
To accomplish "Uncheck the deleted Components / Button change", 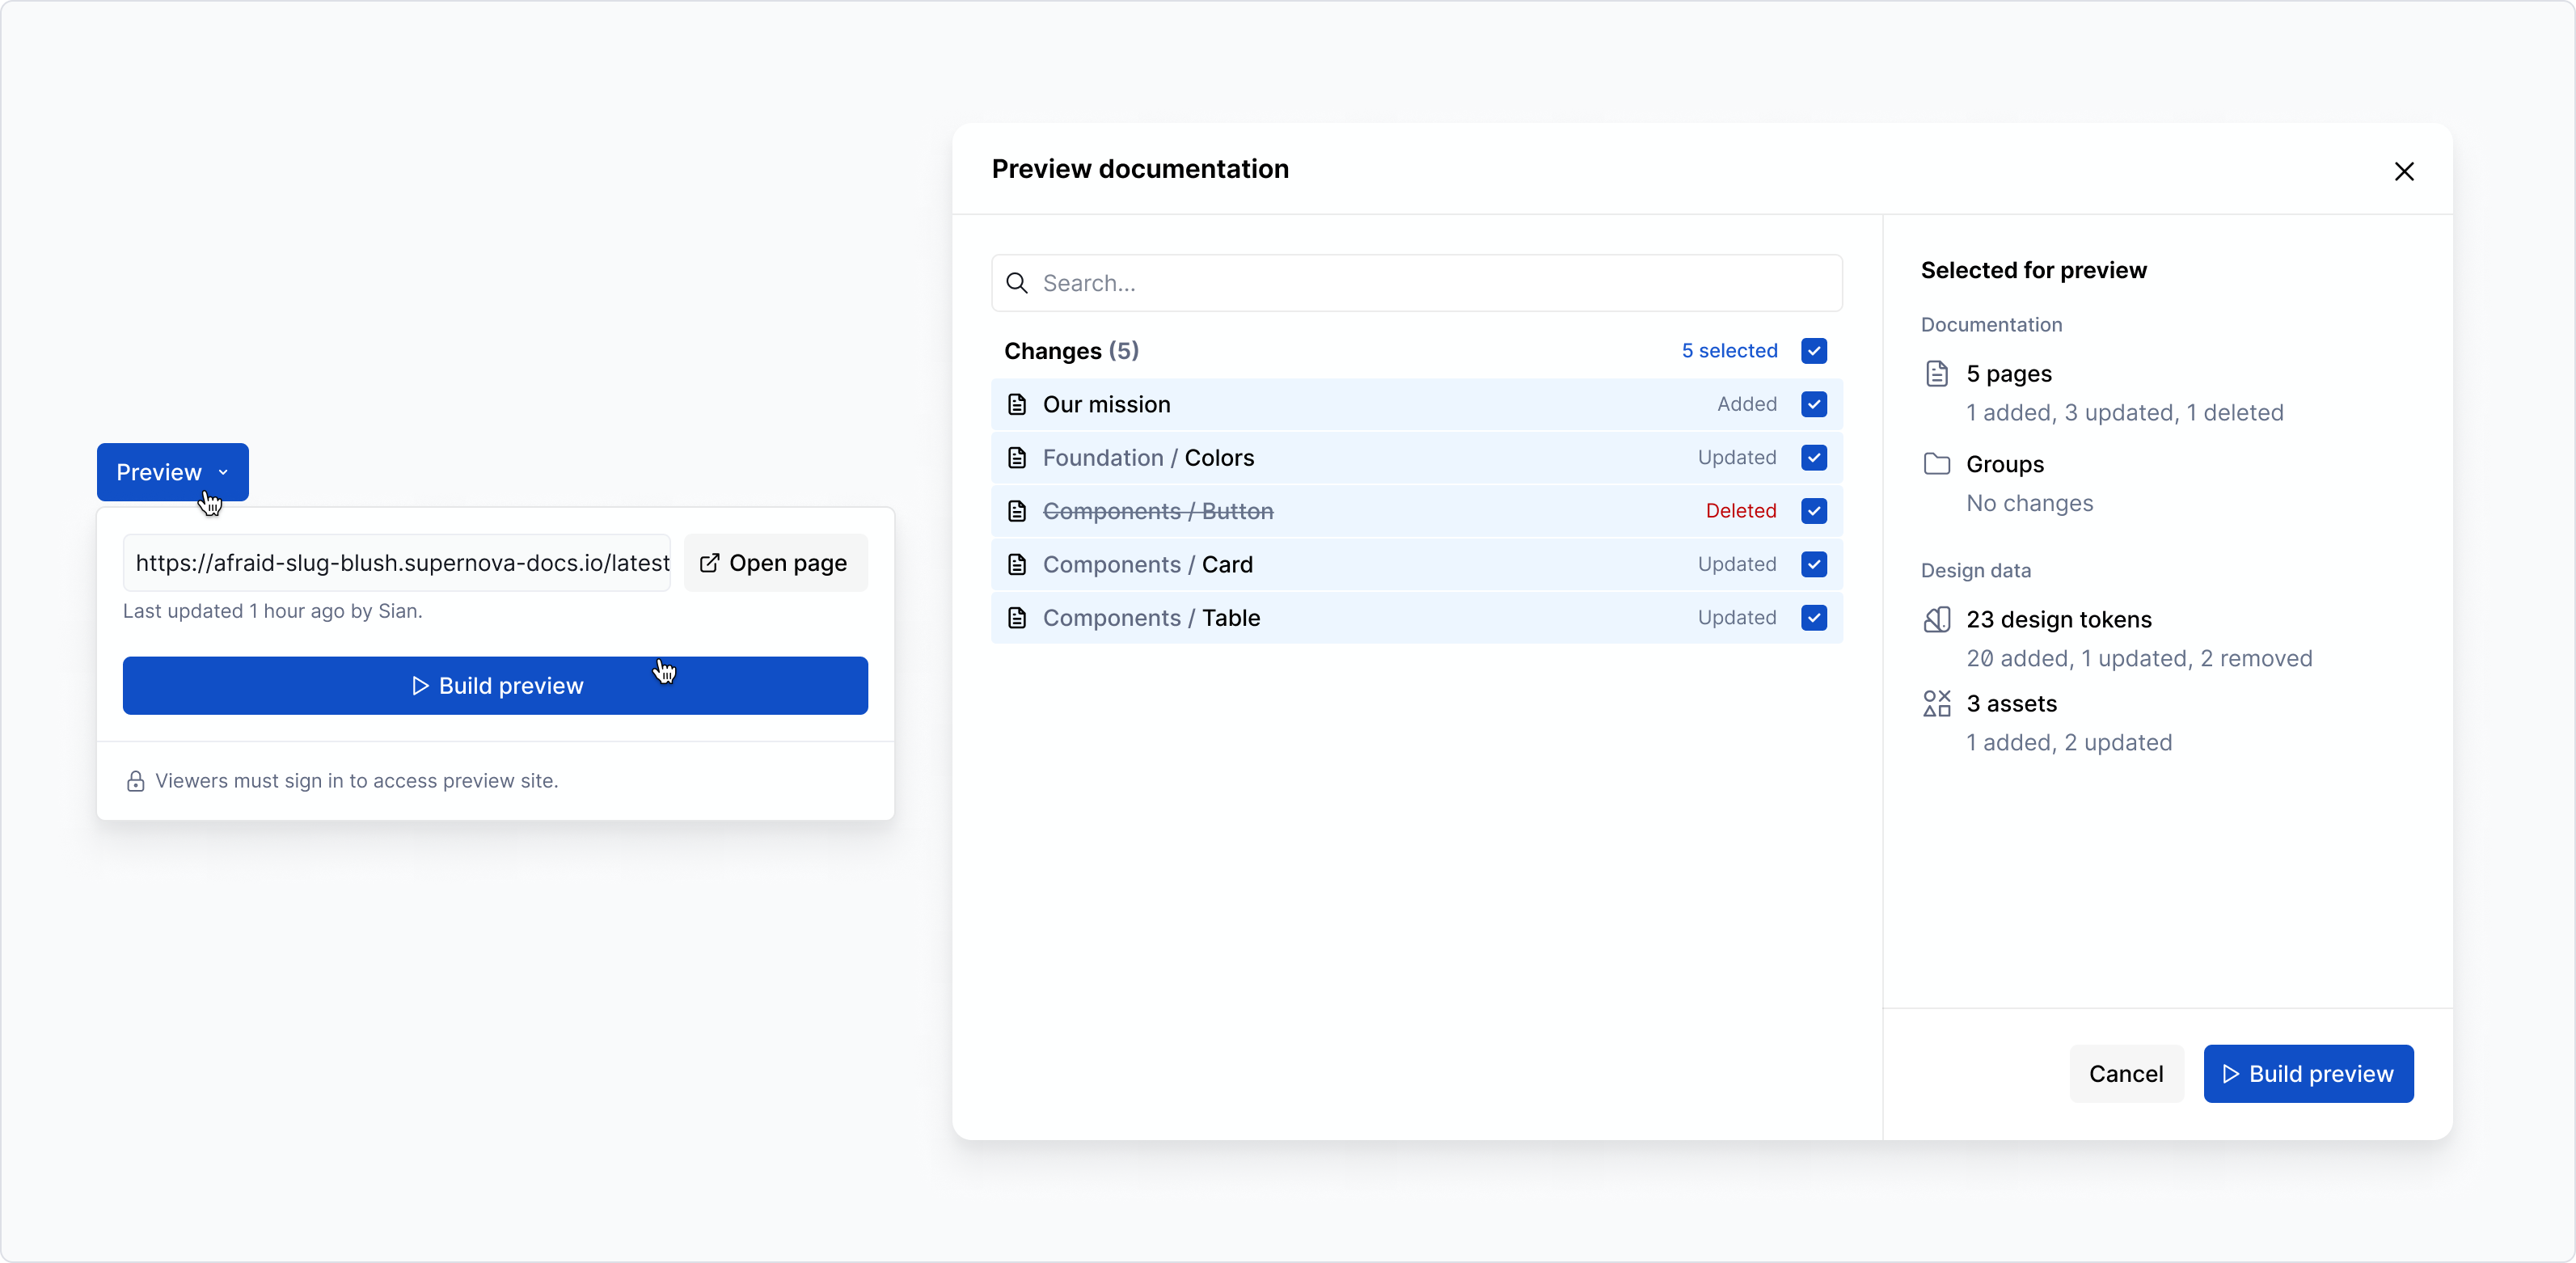I will pos(1815,511).
